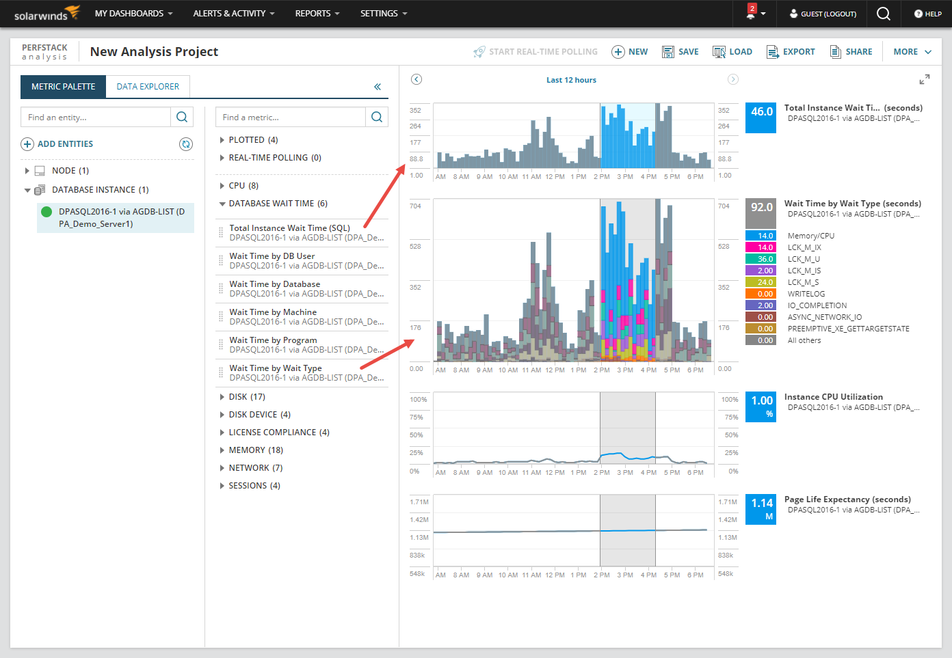Screen dimensions: 952x658
Task: Open the Alerts & Activity menu
Action: pyautogui.click(x=234, y=14)
